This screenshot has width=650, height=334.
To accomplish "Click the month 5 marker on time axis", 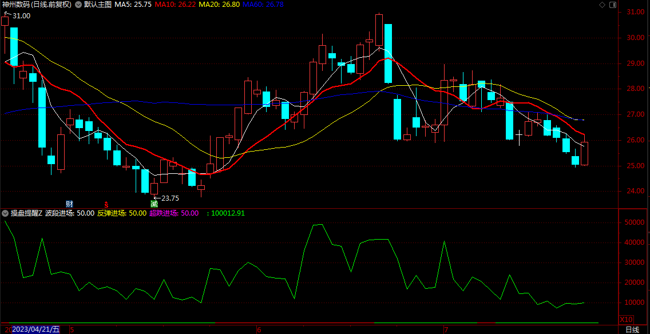I will (x=72, y=330).
